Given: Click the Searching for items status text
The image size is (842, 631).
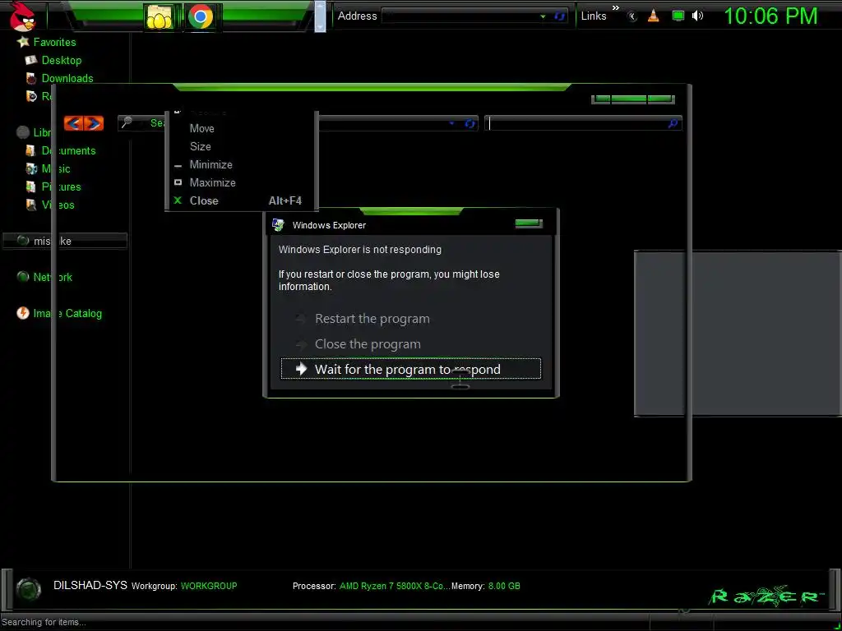Looking at the screenshot, I should tap(44, 623).
